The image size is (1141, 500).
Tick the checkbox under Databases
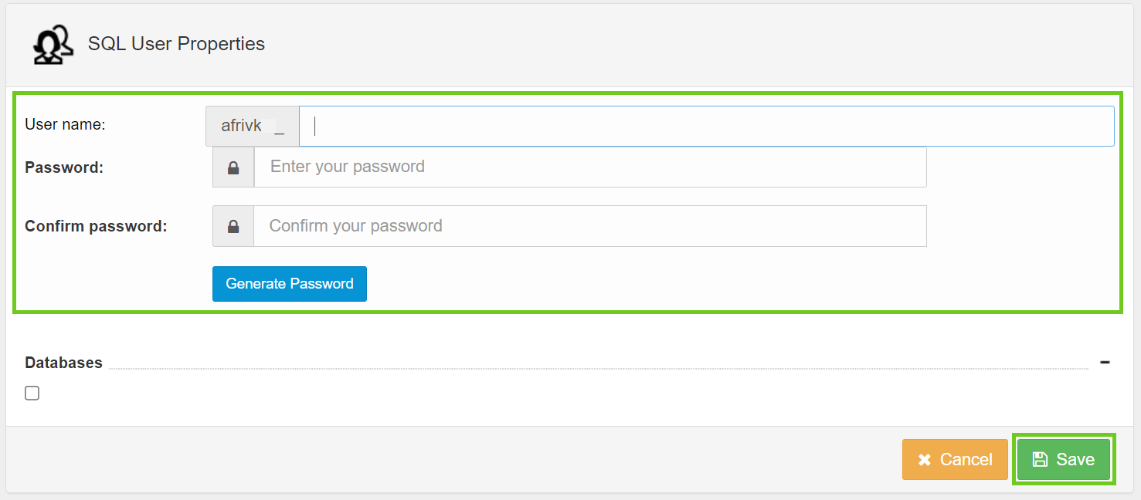pyautogui.click(x=32, y=394)
